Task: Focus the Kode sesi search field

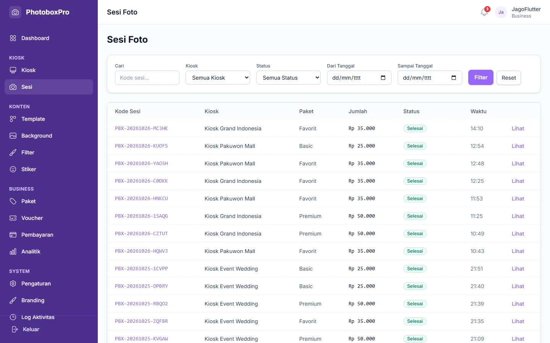Action: click(147, 78)
